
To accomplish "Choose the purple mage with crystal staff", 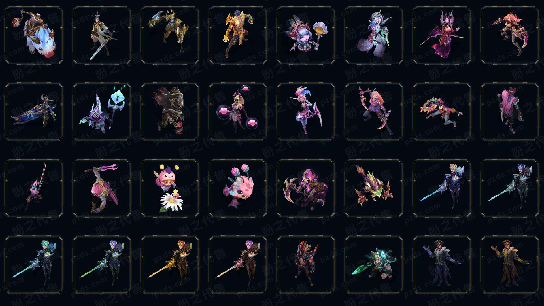I will [x=102, y=112].
